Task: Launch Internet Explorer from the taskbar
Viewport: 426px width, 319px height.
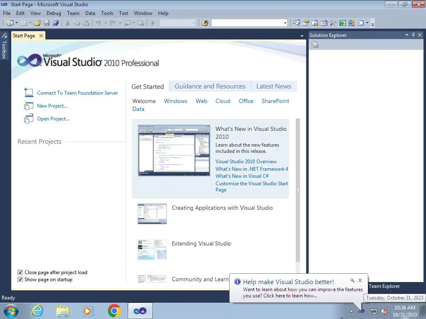Action: 37,311
